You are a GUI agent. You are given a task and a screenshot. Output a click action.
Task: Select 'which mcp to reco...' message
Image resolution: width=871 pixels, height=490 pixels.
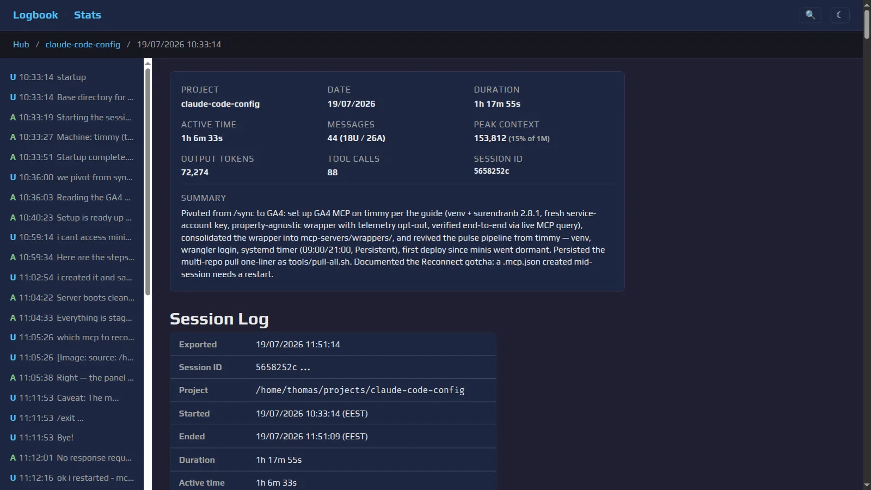pyautogui.click(x=72, y=338)
